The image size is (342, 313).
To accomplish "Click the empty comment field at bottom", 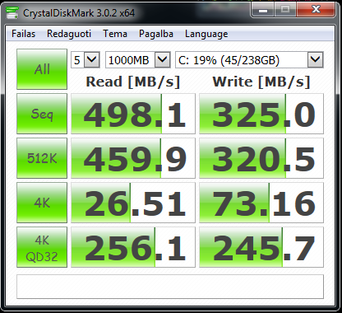I will [170, 287].
